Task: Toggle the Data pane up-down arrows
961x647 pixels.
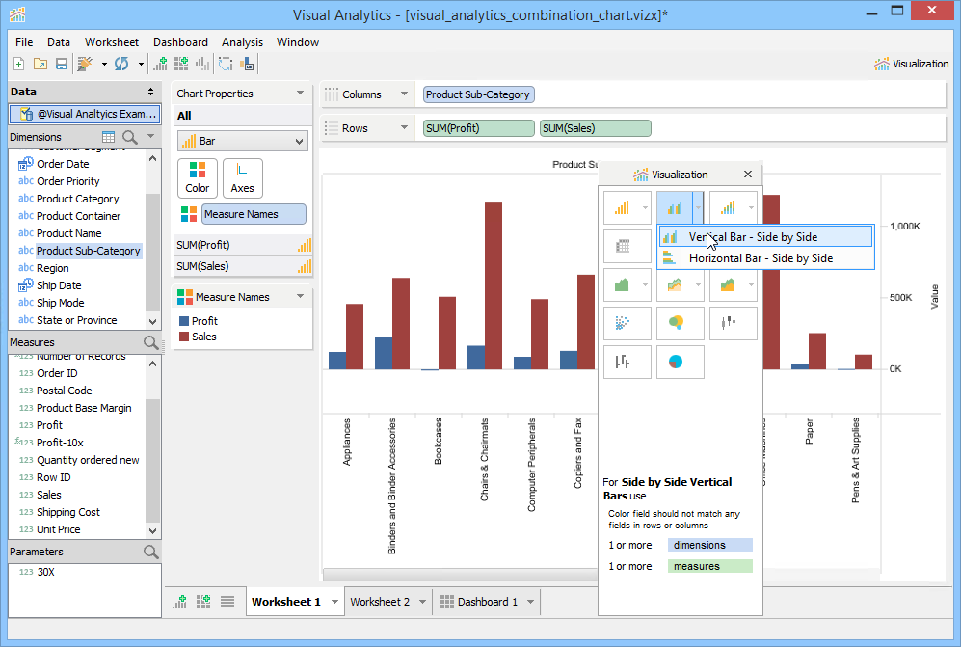Action: click(x=150, y=92)
